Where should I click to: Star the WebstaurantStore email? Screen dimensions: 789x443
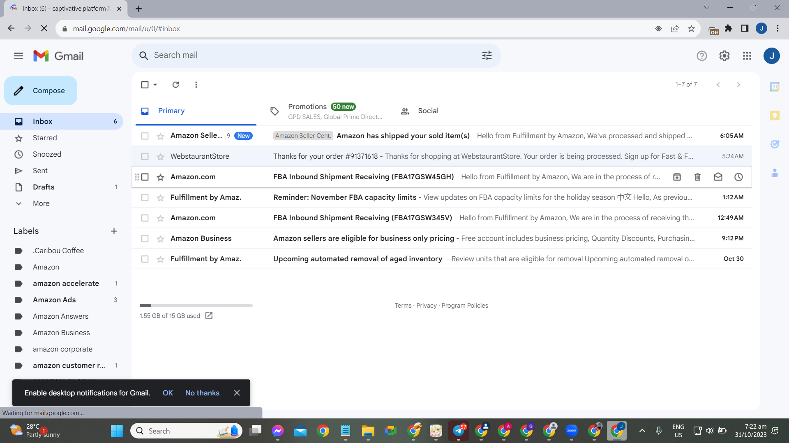(x=160, y=157)
